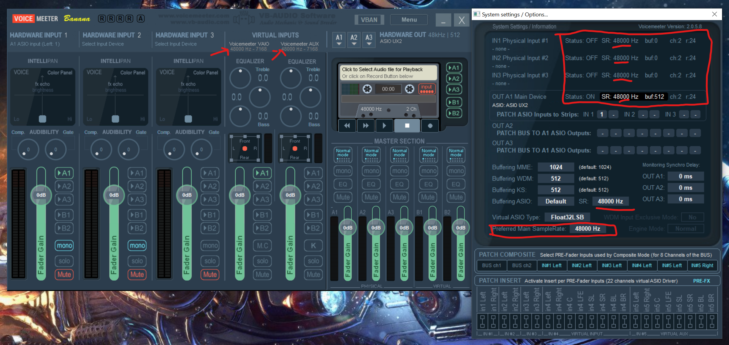Open the Voicemeeter Menu

409,20
